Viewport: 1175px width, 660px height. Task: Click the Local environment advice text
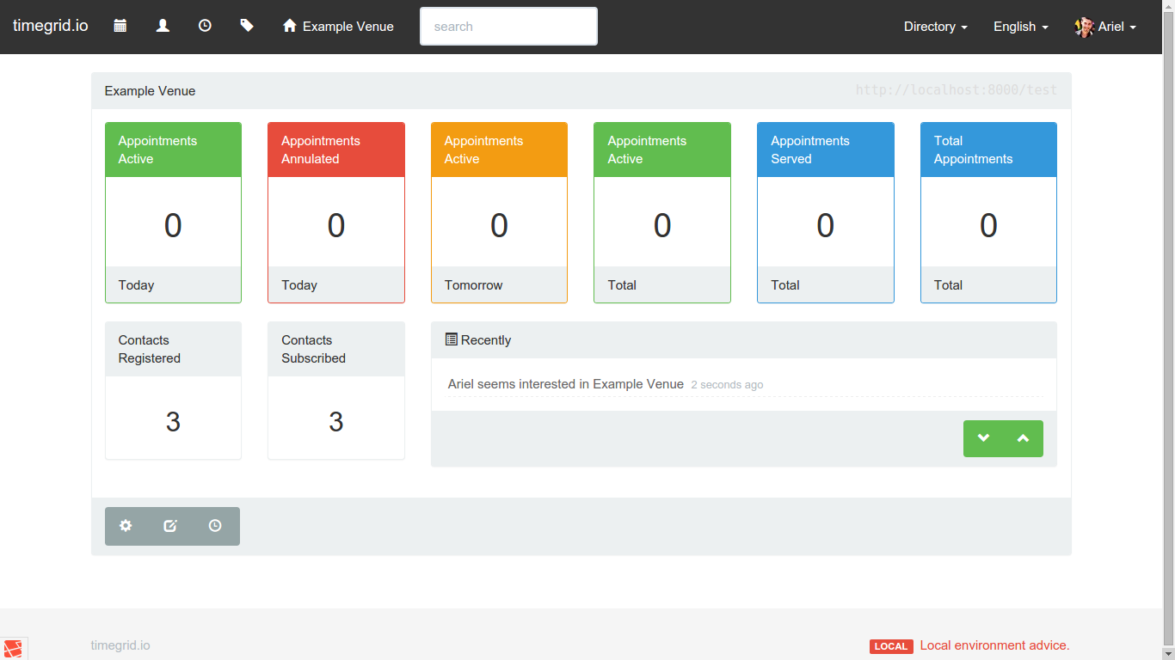995,645
